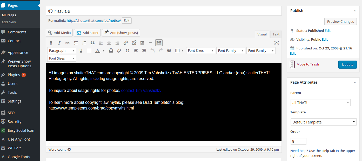
Task: Toggle italic text style
Action: point(59,43)
